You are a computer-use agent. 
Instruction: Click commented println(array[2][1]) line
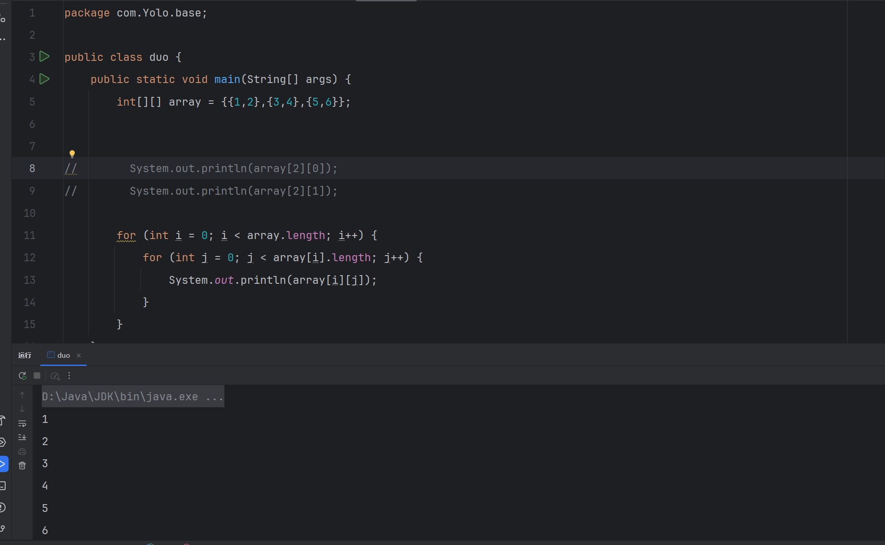click(x=234, y=191)
